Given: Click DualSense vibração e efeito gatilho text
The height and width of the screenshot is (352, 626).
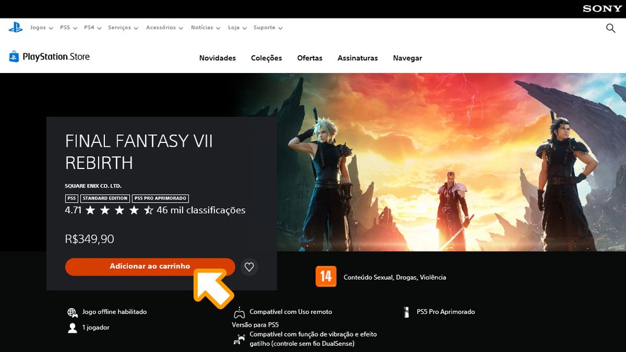Looking at the screenshot, I should (313, 339).
